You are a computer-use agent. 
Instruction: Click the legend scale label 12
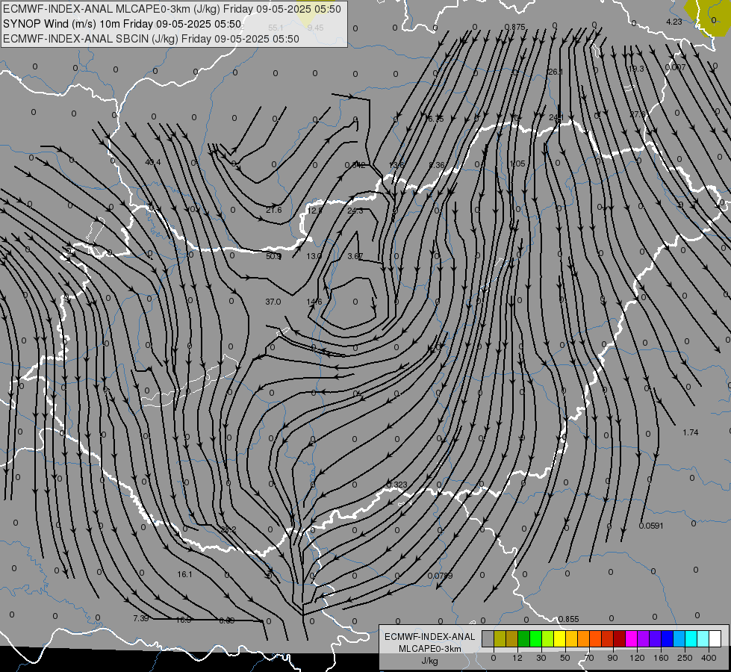coord(517,658)
